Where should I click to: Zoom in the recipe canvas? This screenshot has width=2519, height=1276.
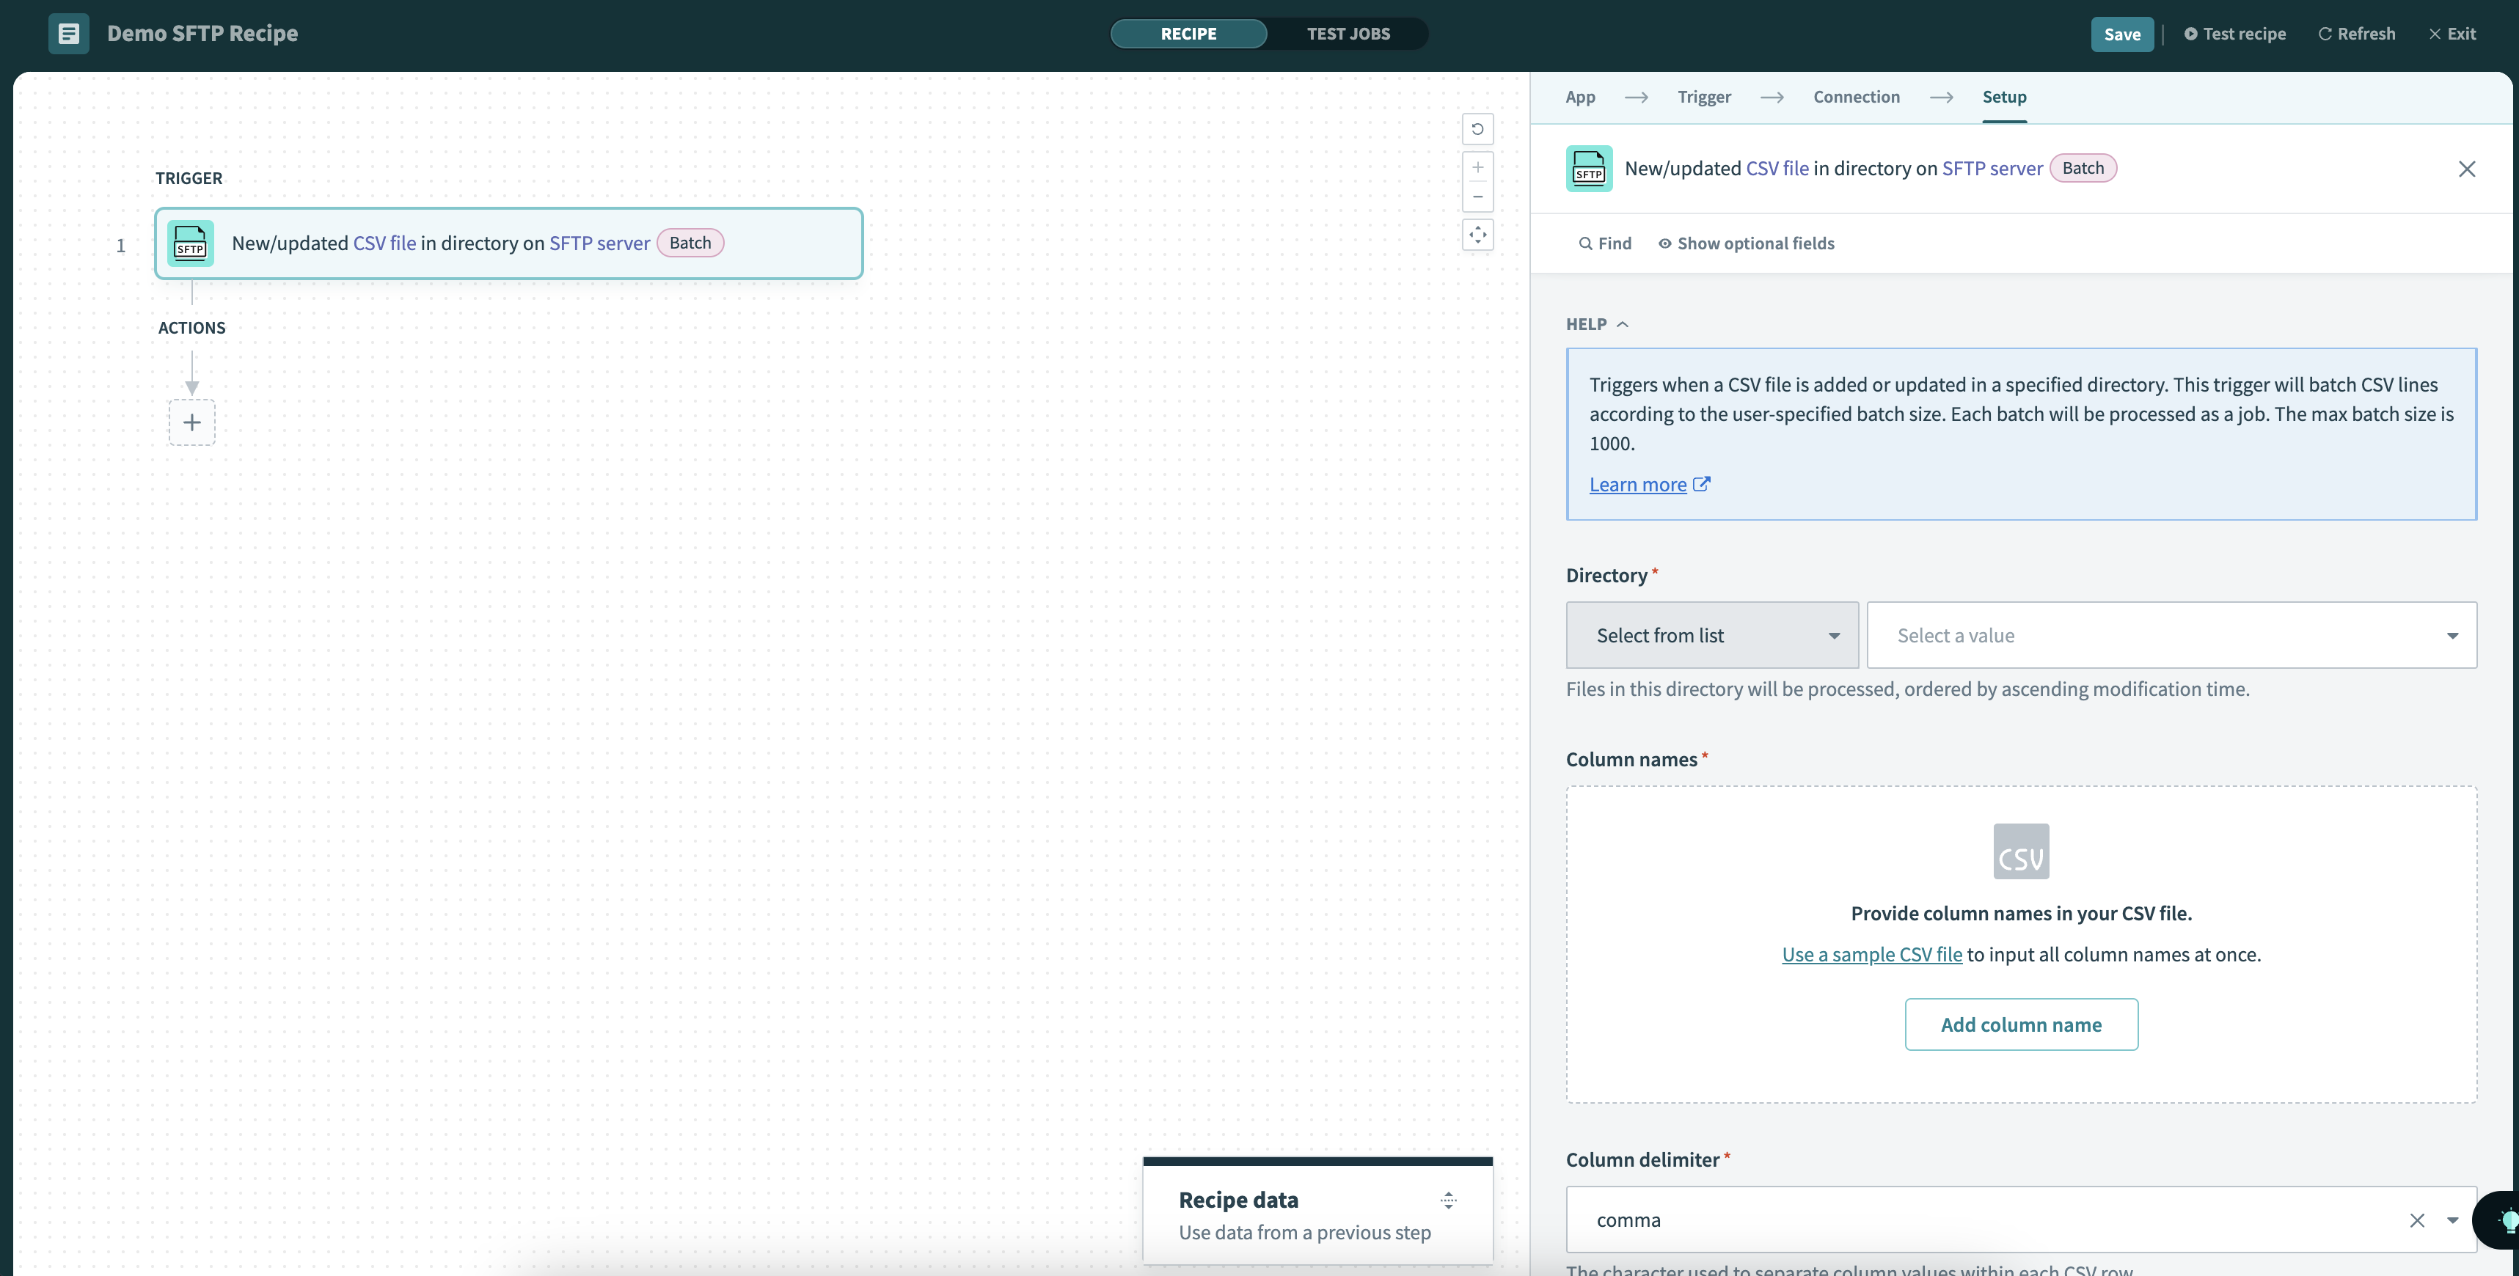tap(1477, 167)
